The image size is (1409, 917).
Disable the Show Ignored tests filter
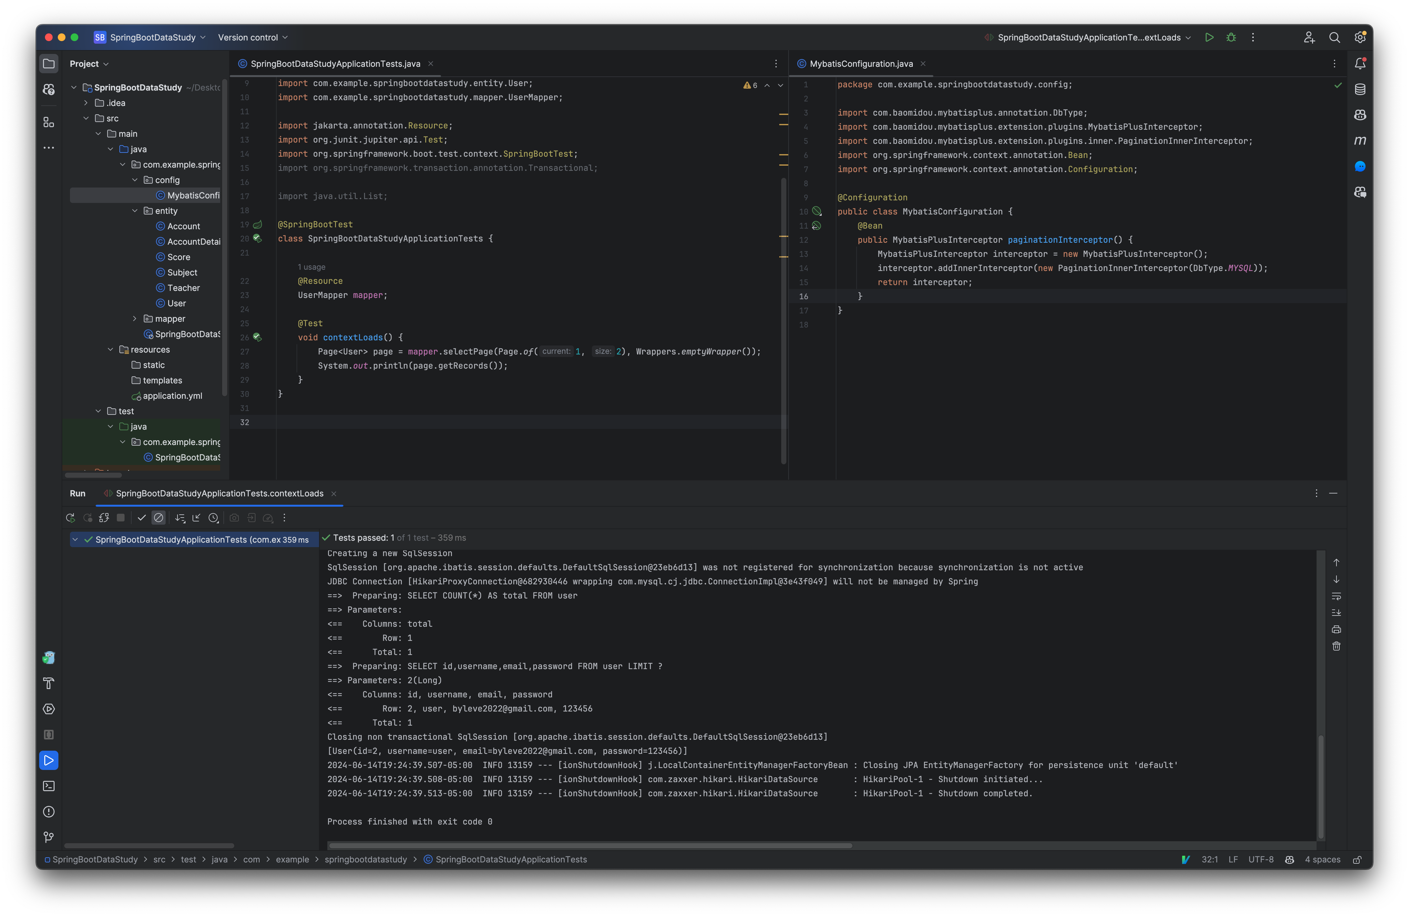coord(158,517)
